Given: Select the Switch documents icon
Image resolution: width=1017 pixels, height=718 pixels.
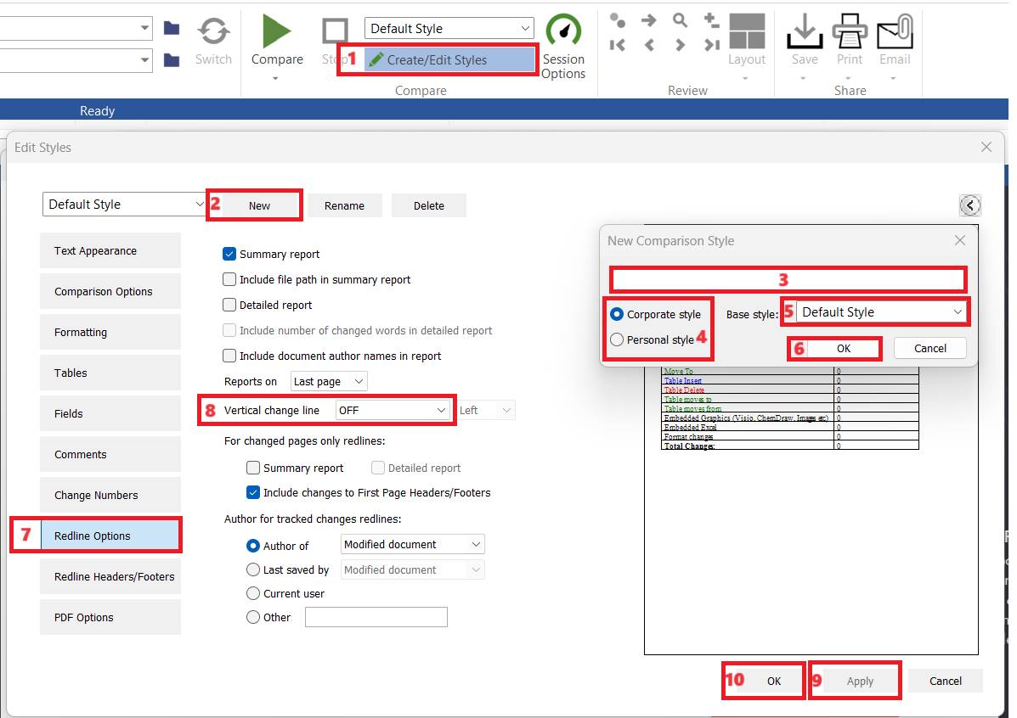Looking at the screenshot, I should (213, 38).
